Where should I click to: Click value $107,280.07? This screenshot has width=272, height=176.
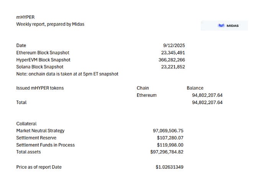tap(170, 138)
